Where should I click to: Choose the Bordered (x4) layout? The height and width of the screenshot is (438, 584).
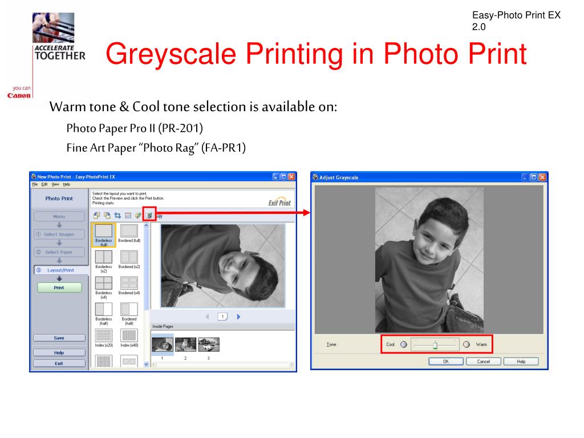tap(129, 286)
